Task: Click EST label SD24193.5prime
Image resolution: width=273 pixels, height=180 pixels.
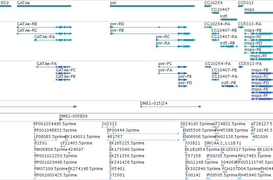Action: [197, 124]
